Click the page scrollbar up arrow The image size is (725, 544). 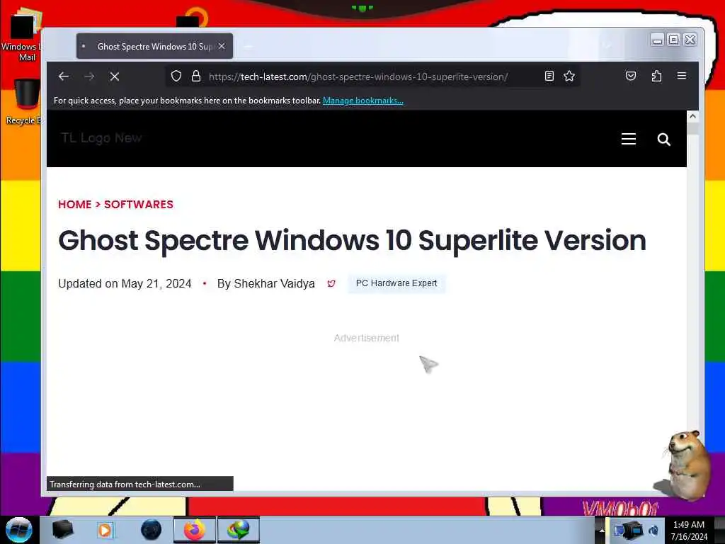(692, 116)
